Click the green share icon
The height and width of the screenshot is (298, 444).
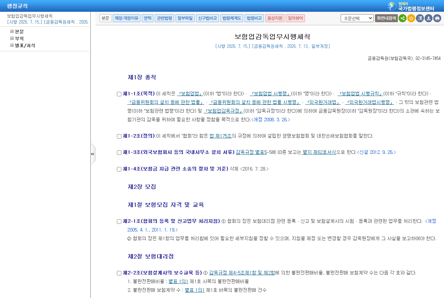[x=402, y=18]
